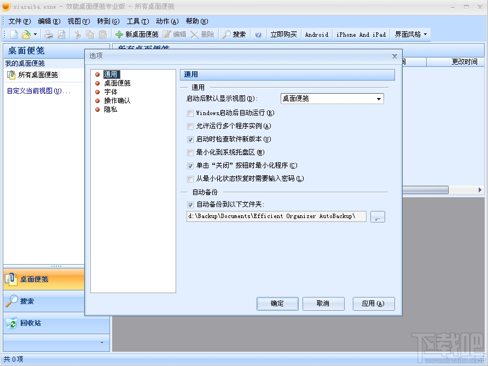This screenshot has width=488, height=366.
Task: Disable check for new version on startup
Action: coord(190,139)
